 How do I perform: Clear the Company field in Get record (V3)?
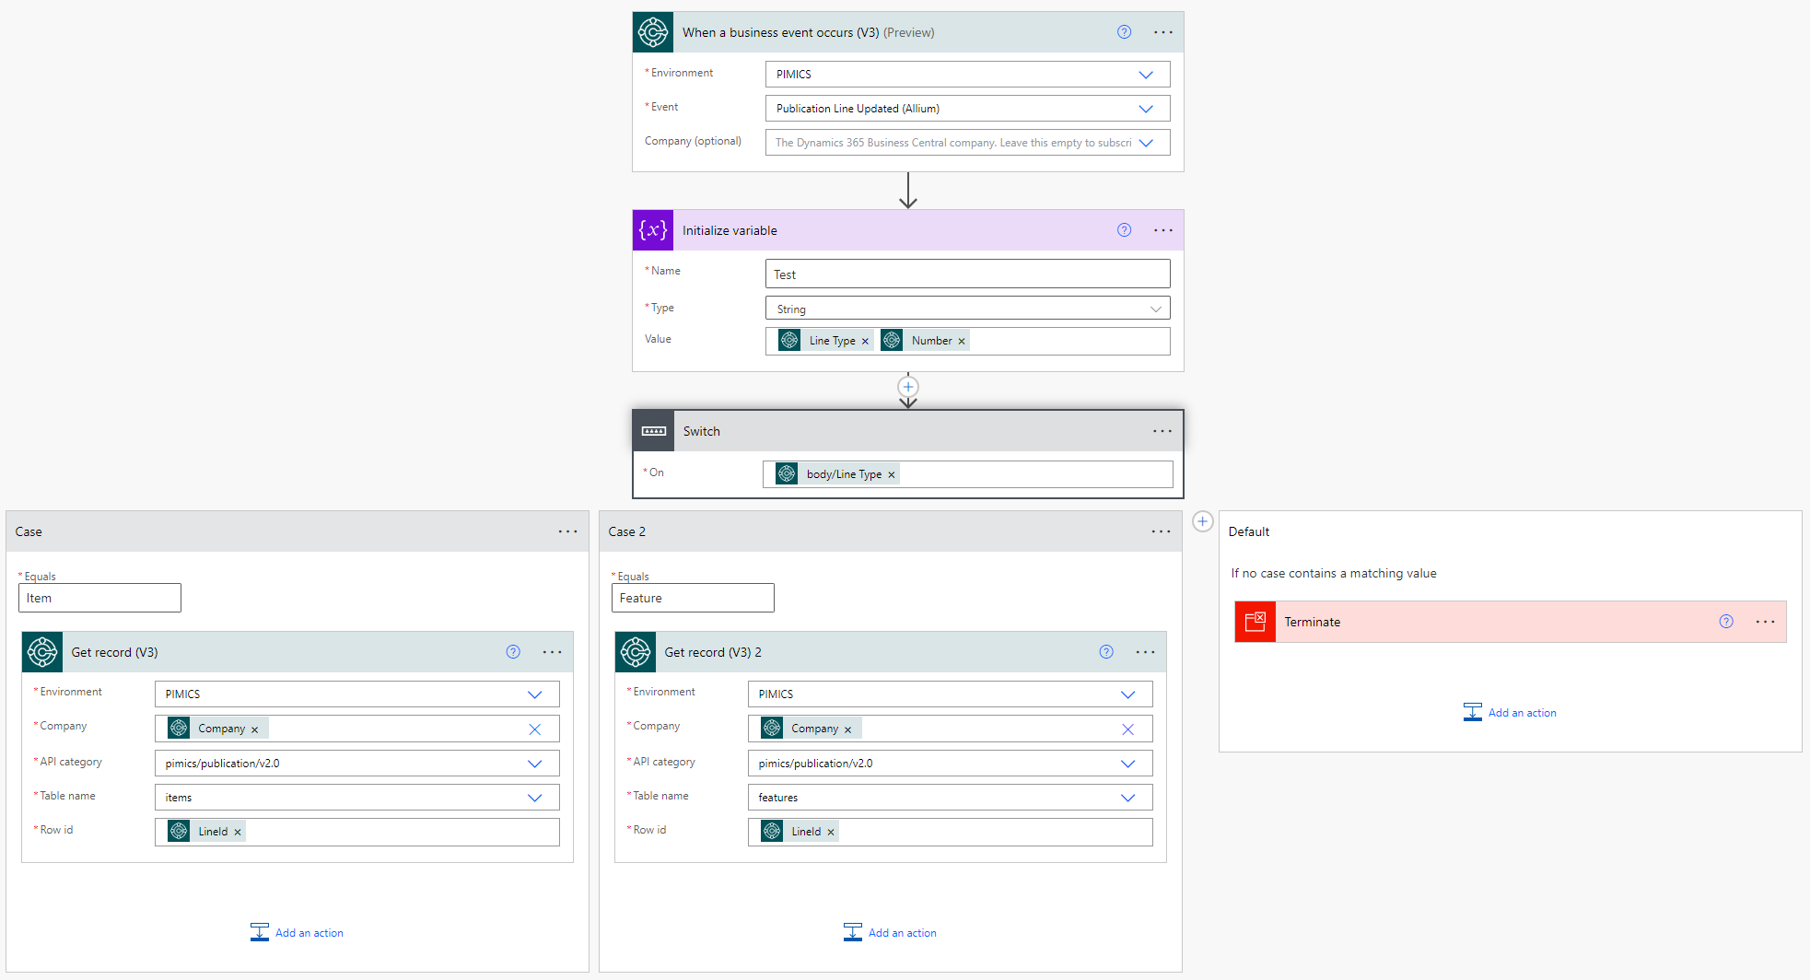tap(534, 729)
